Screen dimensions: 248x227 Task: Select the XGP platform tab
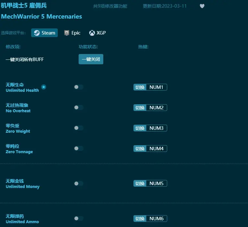pyautogui.click(x=98, y=33)
